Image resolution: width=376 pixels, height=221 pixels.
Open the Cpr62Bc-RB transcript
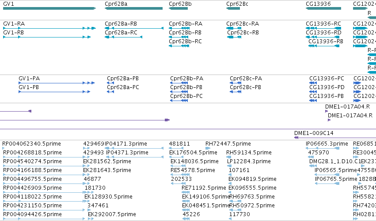243,33
